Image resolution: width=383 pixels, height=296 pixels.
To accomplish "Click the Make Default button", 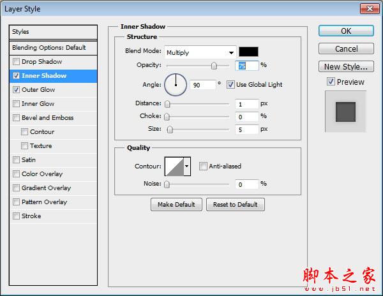I will click(x=176, y=205).
